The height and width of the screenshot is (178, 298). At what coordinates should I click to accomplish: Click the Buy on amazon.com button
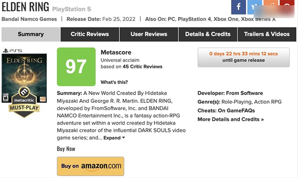pos(90,166)
